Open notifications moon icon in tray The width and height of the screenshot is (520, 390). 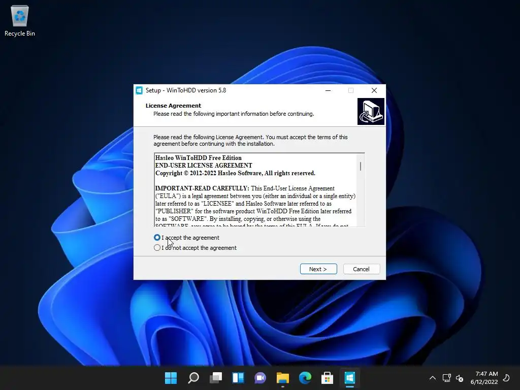tap(506, 378)
